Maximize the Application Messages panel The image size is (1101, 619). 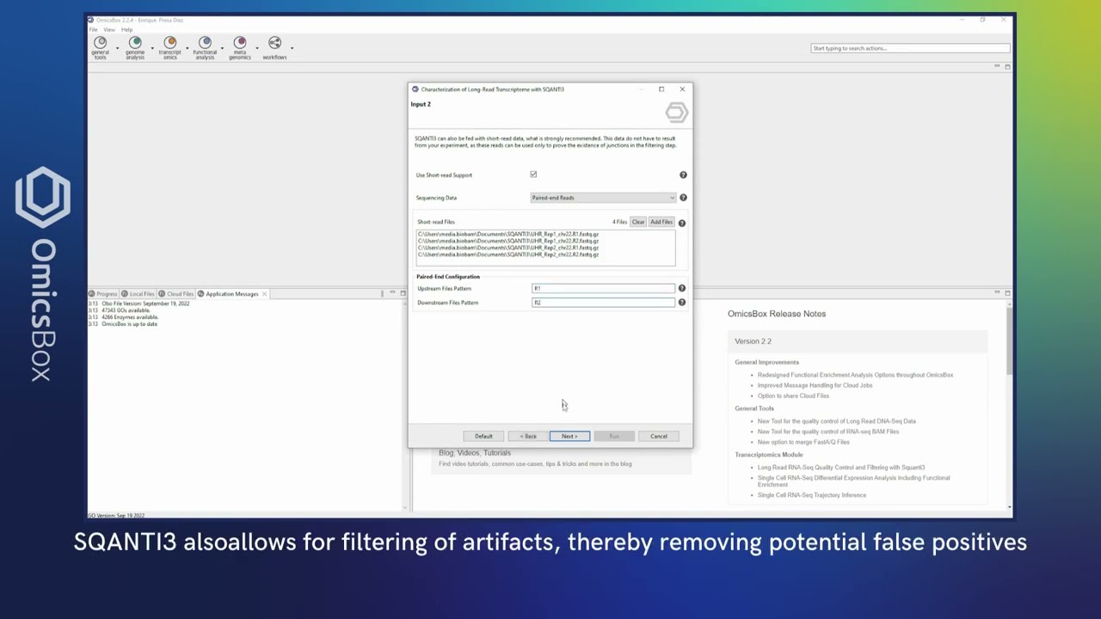pyautogui.click(x=403, y=293)
